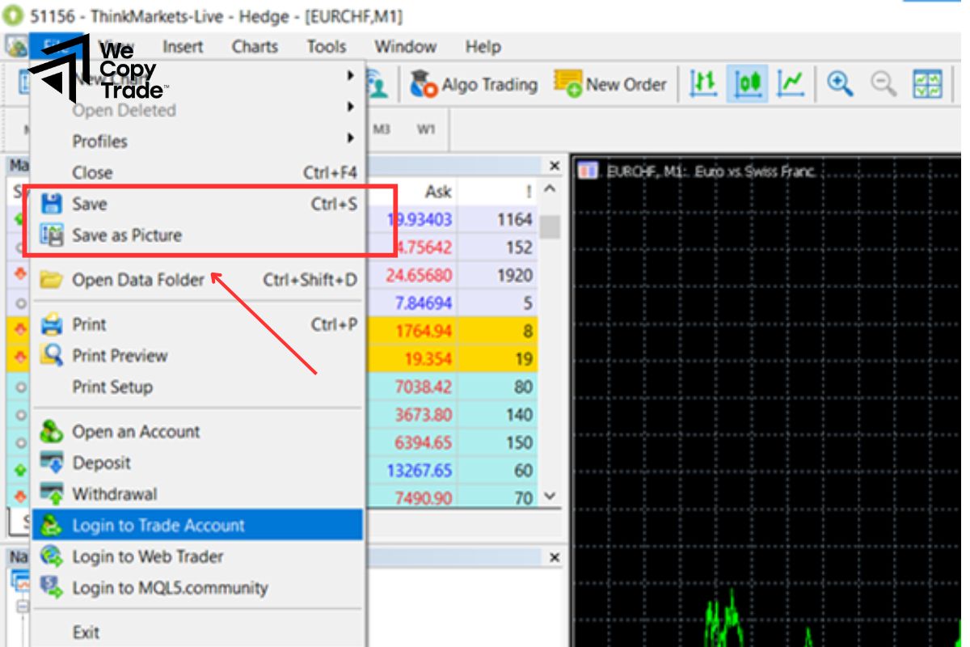This screenshot has width=970, height=647.
Task: Expand the Profiles submenu arrow
Action: pyautogui.click(x=351, y=139)
